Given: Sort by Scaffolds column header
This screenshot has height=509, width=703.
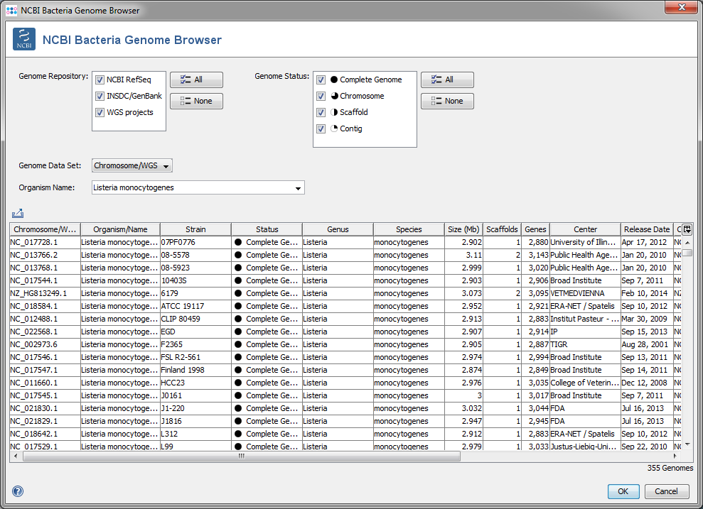Looking at the screenshot, I should 502,229.
